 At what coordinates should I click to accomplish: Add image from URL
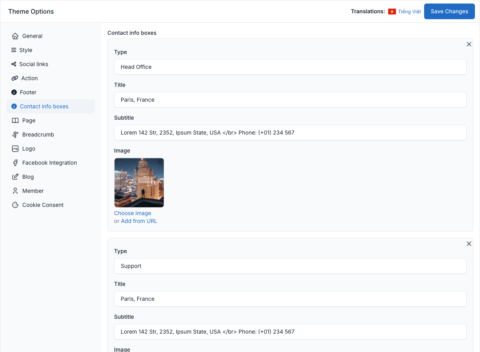139,221
